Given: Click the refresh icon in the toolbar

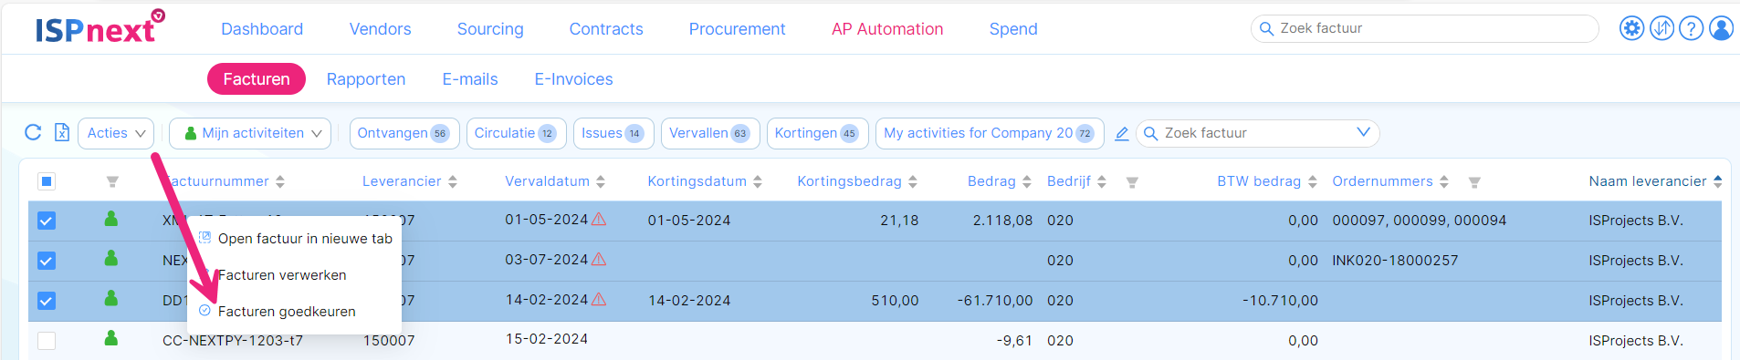Looking at the screenshot, I should 33,132.
